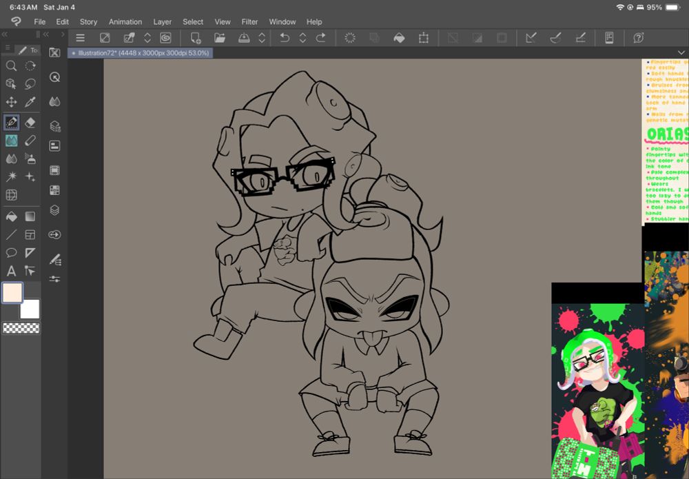The image size is (689, 479).
Task: Collapse the tool palette with double-left chevrons
Action: (x=4, y=34)
